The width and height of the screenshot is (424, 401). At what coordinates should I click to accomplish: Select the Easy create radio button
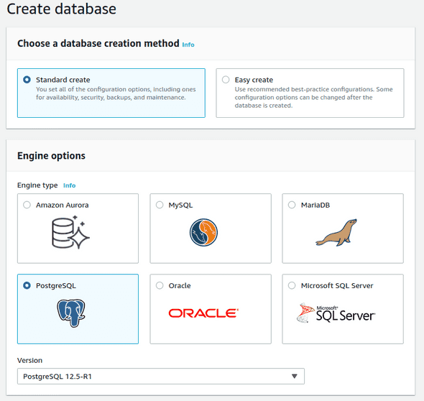click(x=226, y=80)
